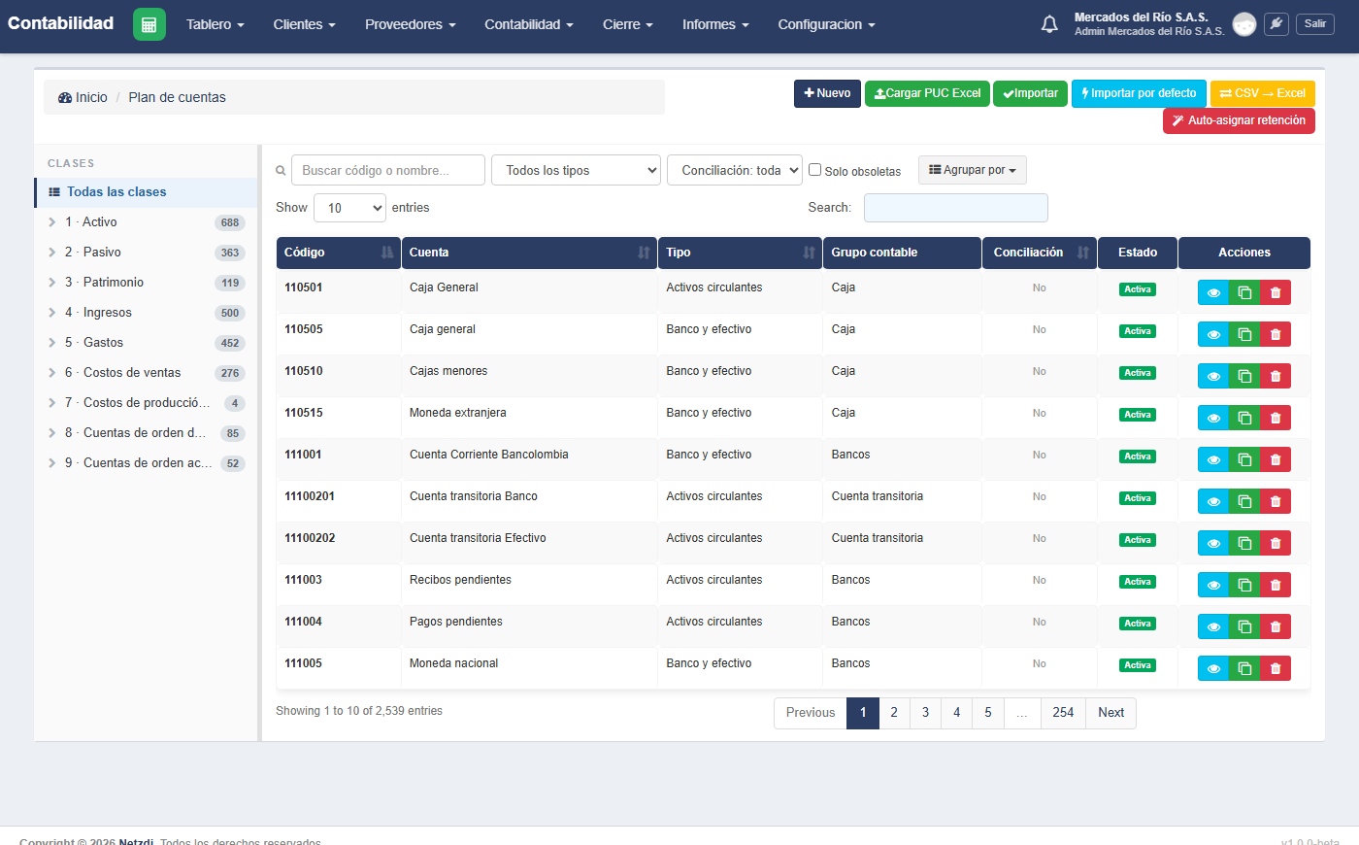Open the Informes menu
The width and height of the screenshot is (1359, 845).
tap(715, 24)
